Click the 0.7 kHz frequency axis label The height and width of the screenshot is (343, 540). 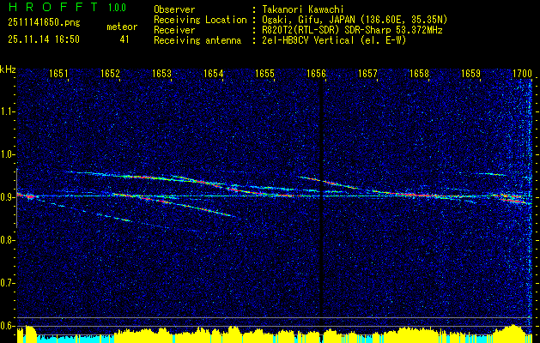coord(8,283)
